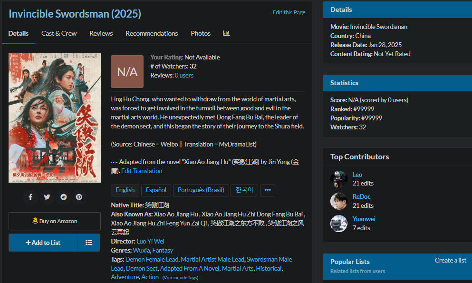Switch to the Cast & Crew tab

point(59,33)
